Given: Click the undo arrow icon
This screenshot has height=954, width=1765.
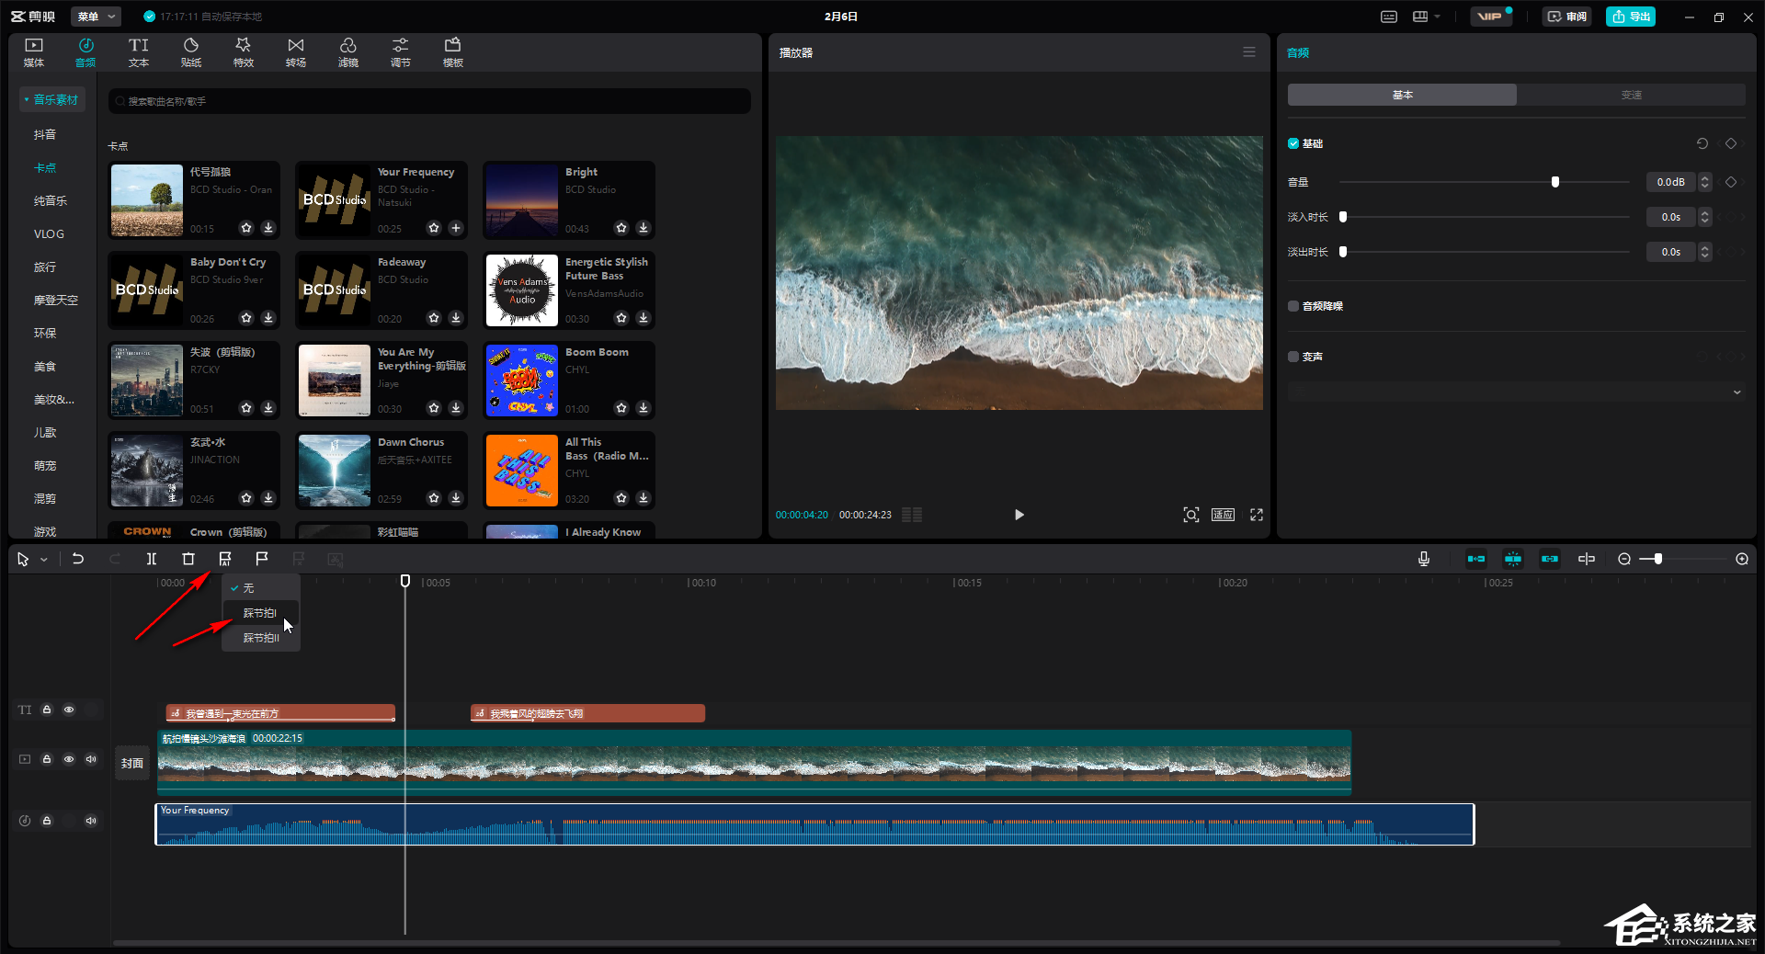Looking at the screenshot, I should (78, 559).
